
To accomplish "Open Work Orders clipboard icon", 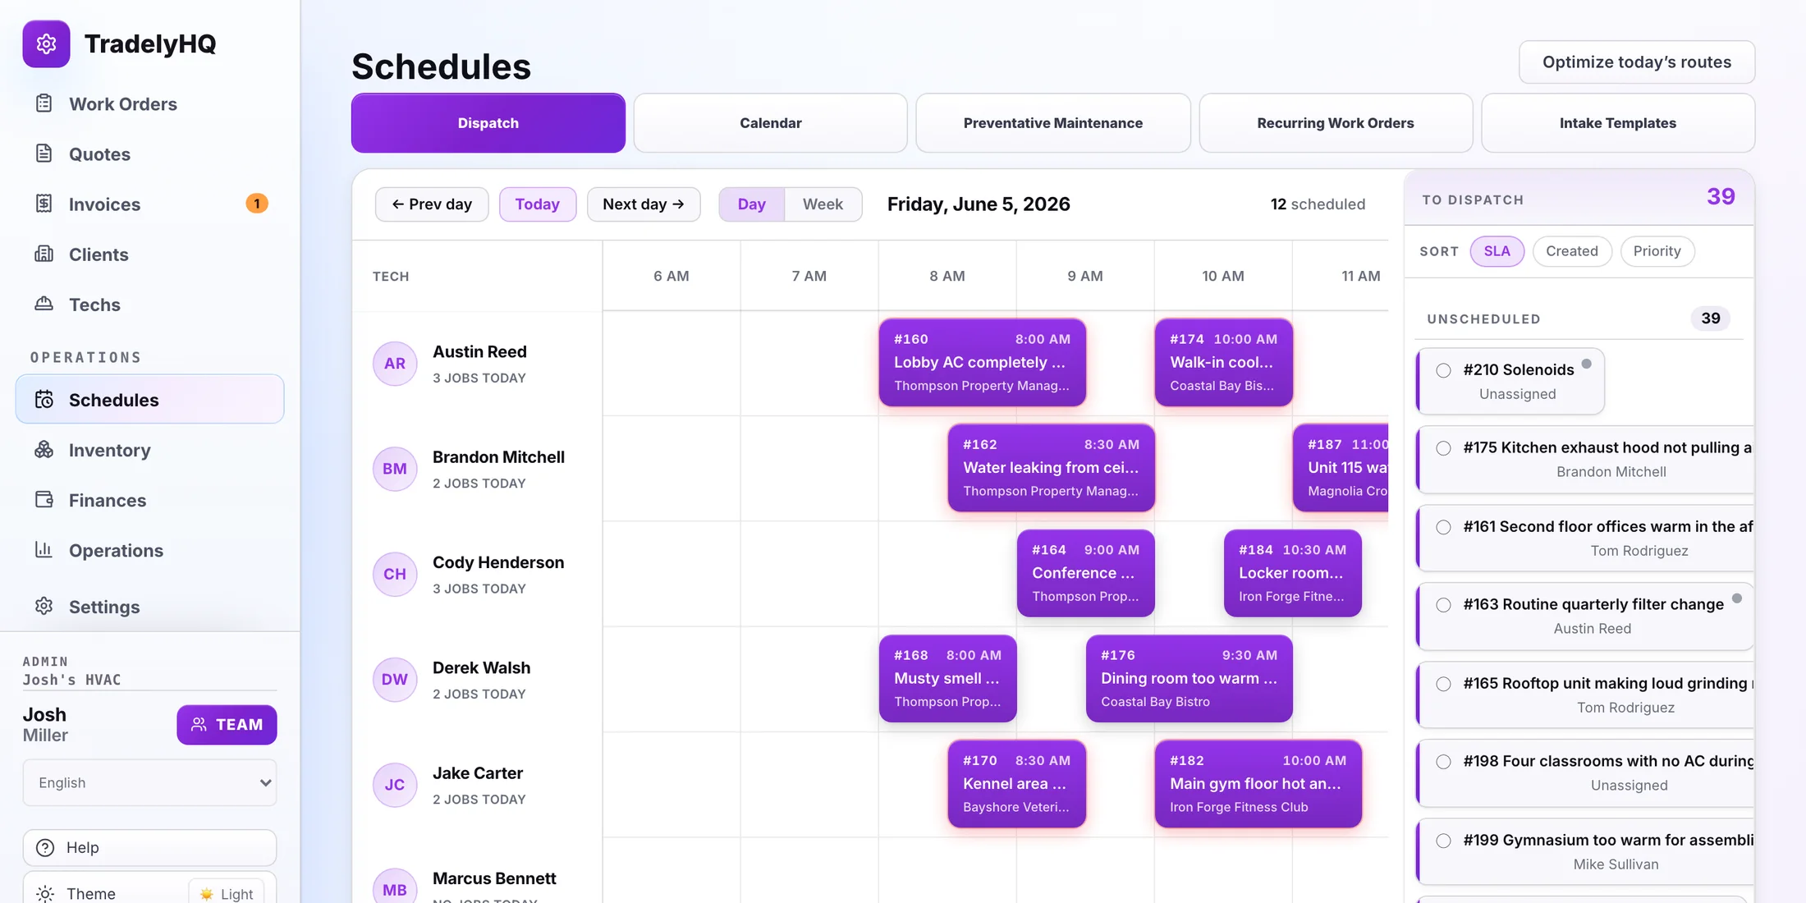I will [44, 103].
